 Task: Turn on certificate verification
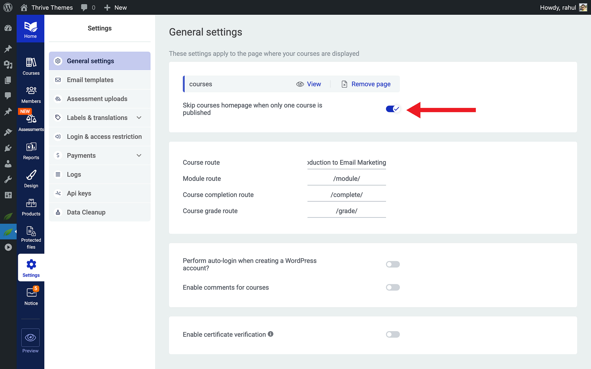tap(393, 334)
